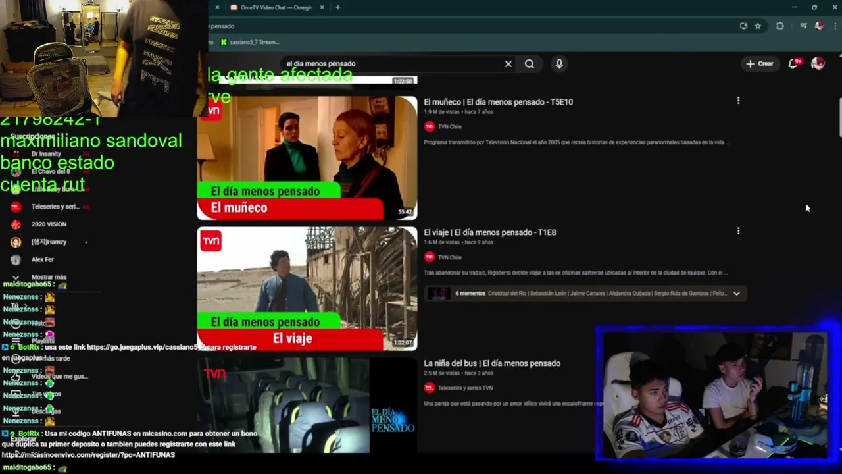842x474 pixels.
Task: Click Teleseries y seri... avatar in sidebar
Action: (16, 207)
